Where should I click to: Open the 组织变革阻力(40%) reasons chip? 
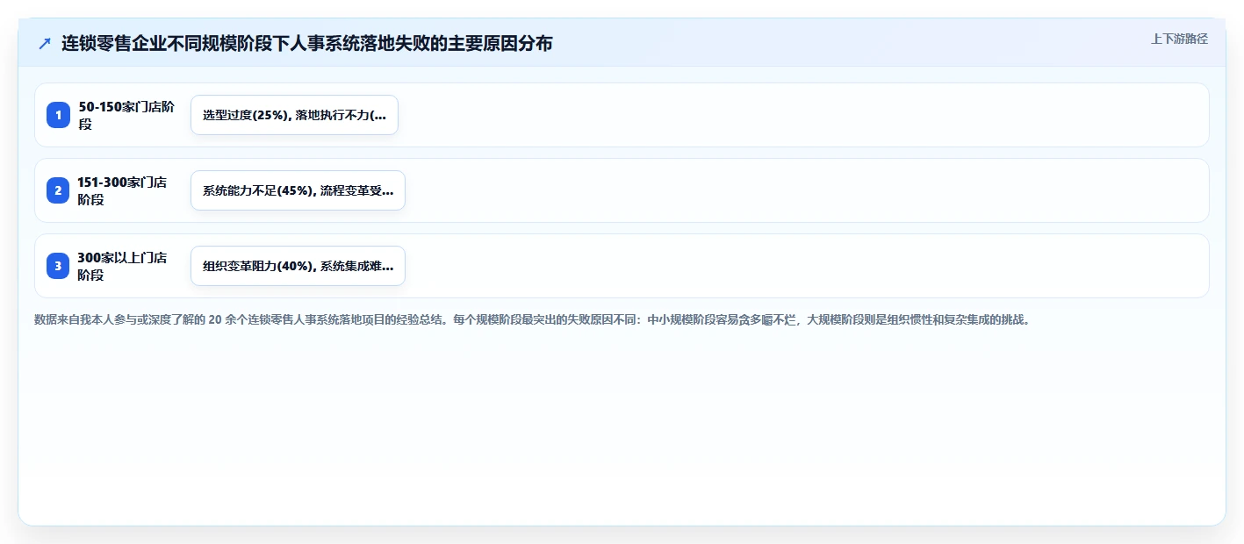click(x=298, y=266)
